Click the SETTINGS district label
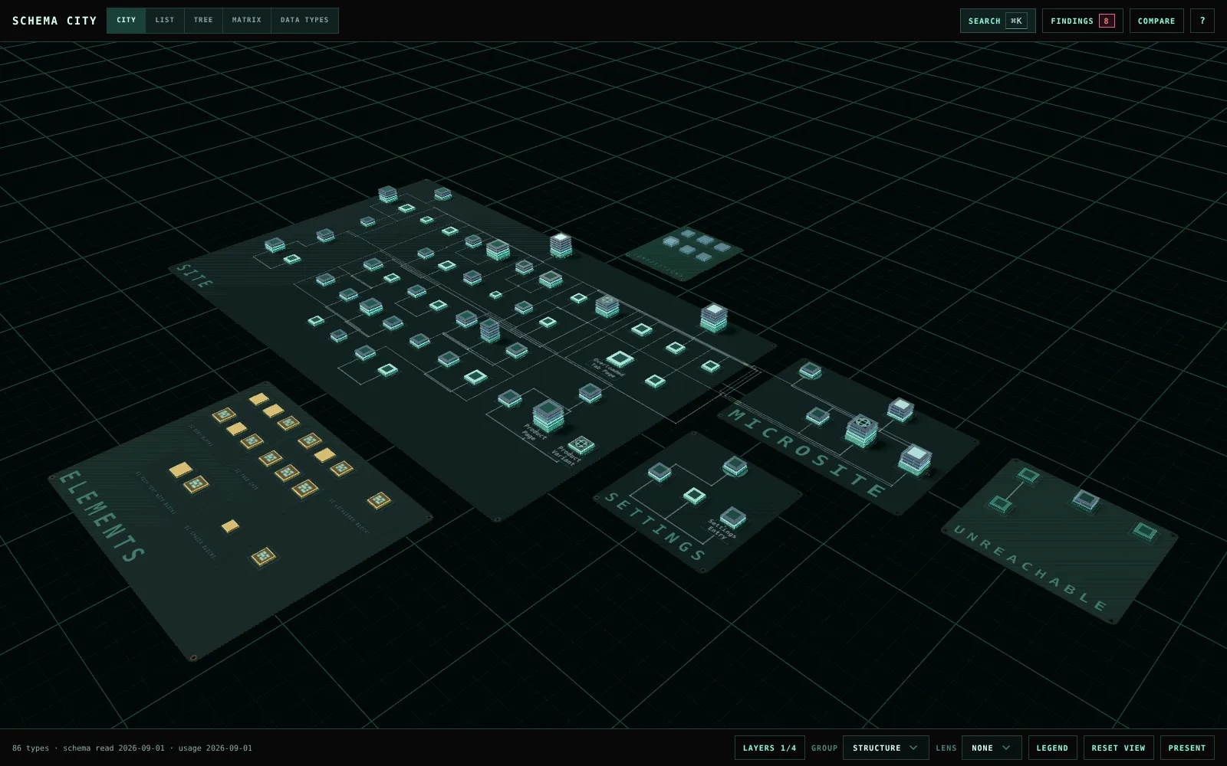Image resolution: width=1227 pixels, height=766 pixels. [655, 526]
